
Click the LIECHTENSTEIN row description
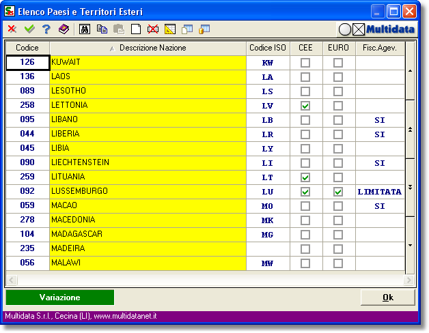point(148,163)
